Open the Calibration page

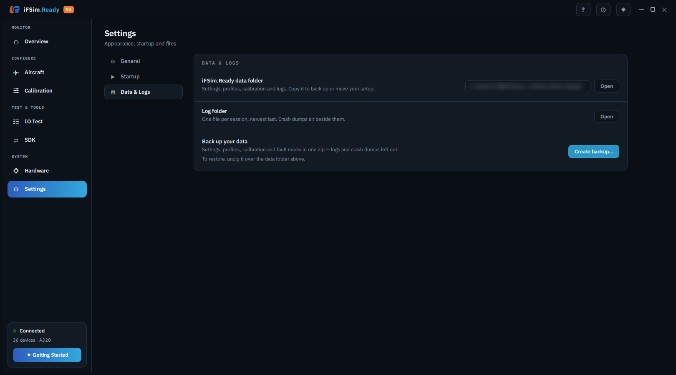click(x=47, y=91)
